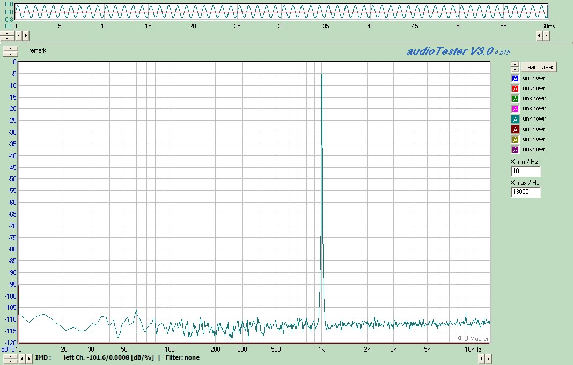Click unknown label beside teal curve
Viewport: 573px width, 365px height.
pyautogui.click(x=534, y=118)
